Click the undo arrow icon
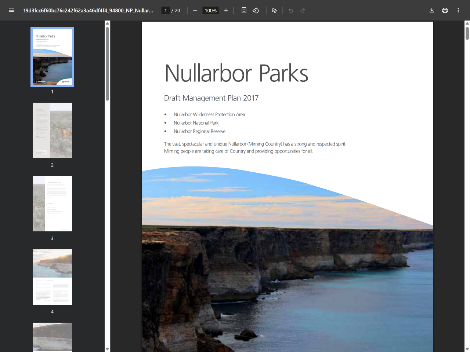 pyautogui.click(x=291, y=10)
